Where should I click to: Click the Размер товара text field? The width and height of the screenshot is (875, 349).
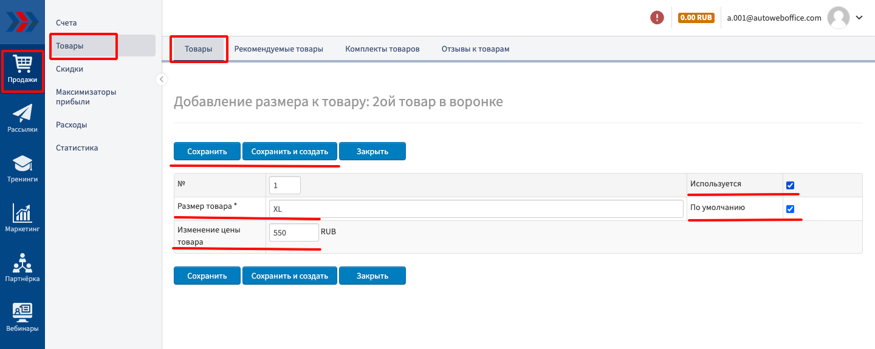click(x=476, y=209)
